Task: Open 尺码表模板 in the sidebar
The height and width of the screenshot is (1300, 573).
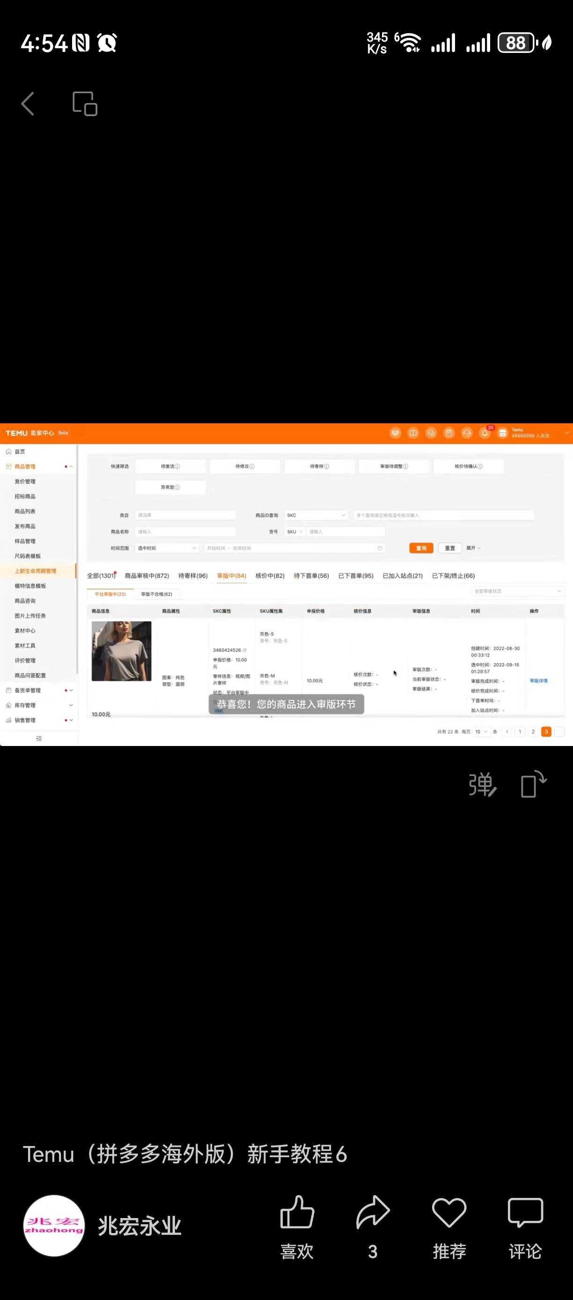Action: click(28, 556)
